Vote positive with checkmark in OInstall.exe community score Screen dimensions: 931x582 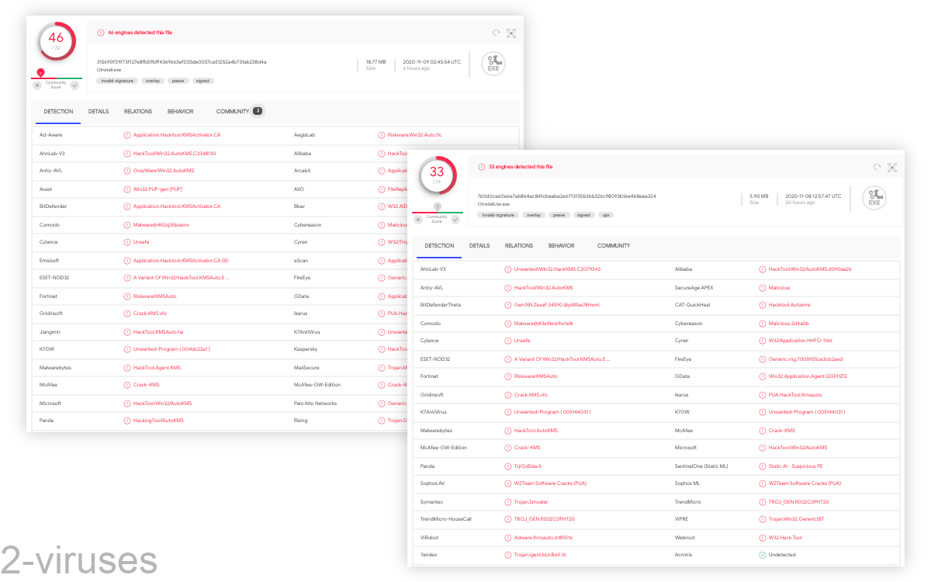coord(74,85)
